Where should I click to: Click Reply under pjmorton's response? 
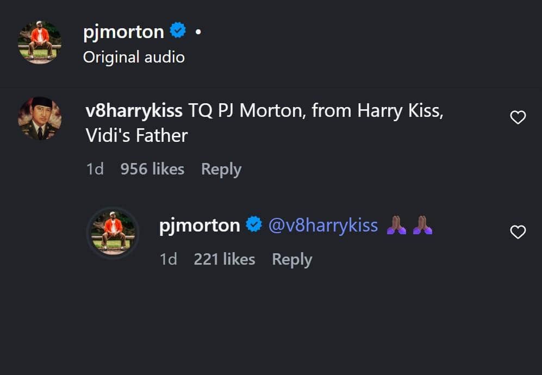292,259
